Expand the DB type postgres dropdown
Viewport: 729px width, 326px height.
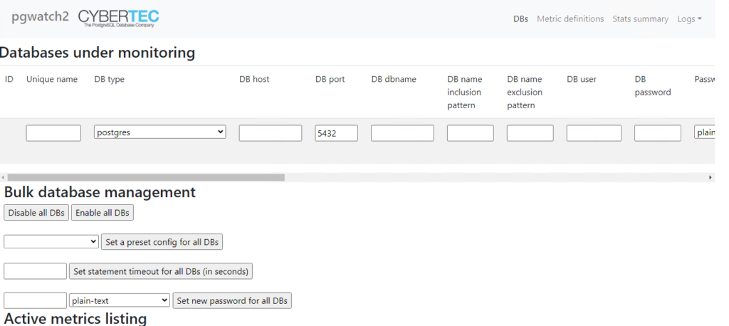160,132
